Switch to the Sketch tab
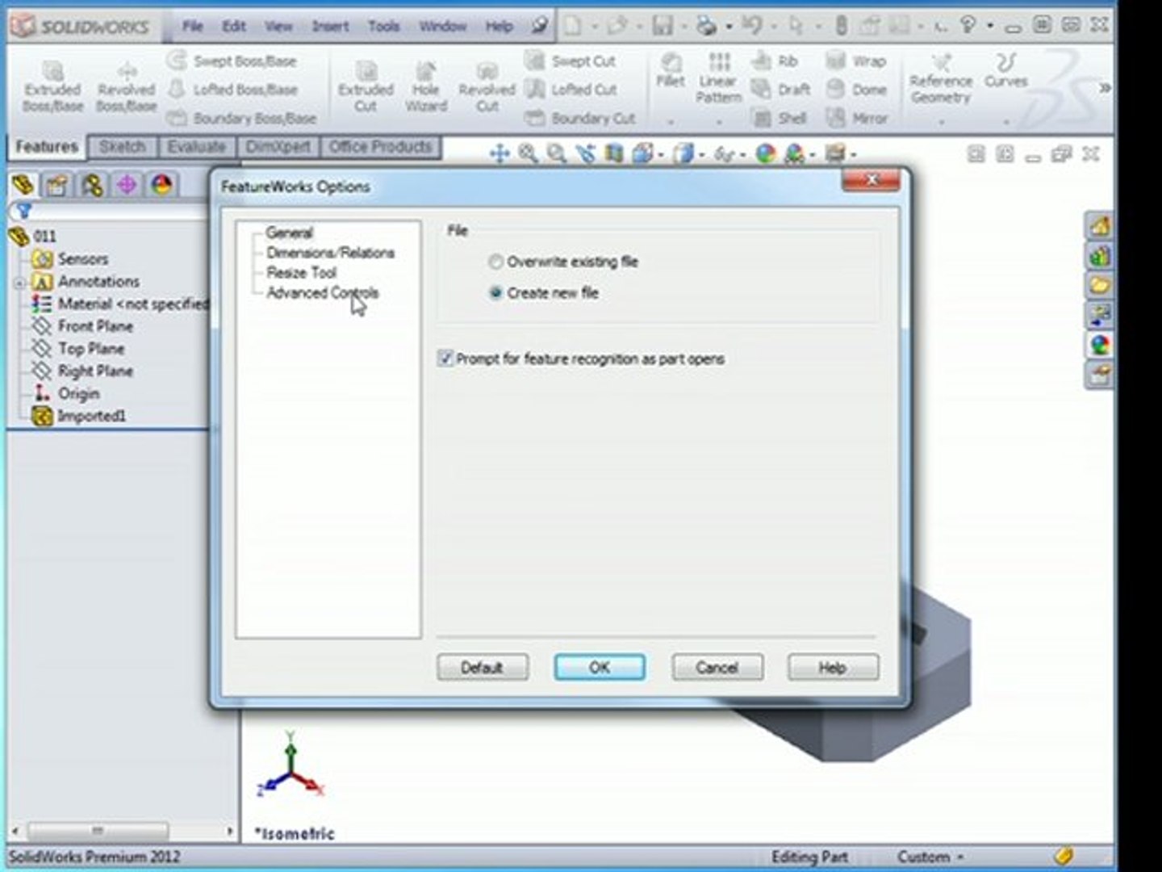Image resolution: width=1162 pixels, height=872 pixels. [x=123, y=147]
